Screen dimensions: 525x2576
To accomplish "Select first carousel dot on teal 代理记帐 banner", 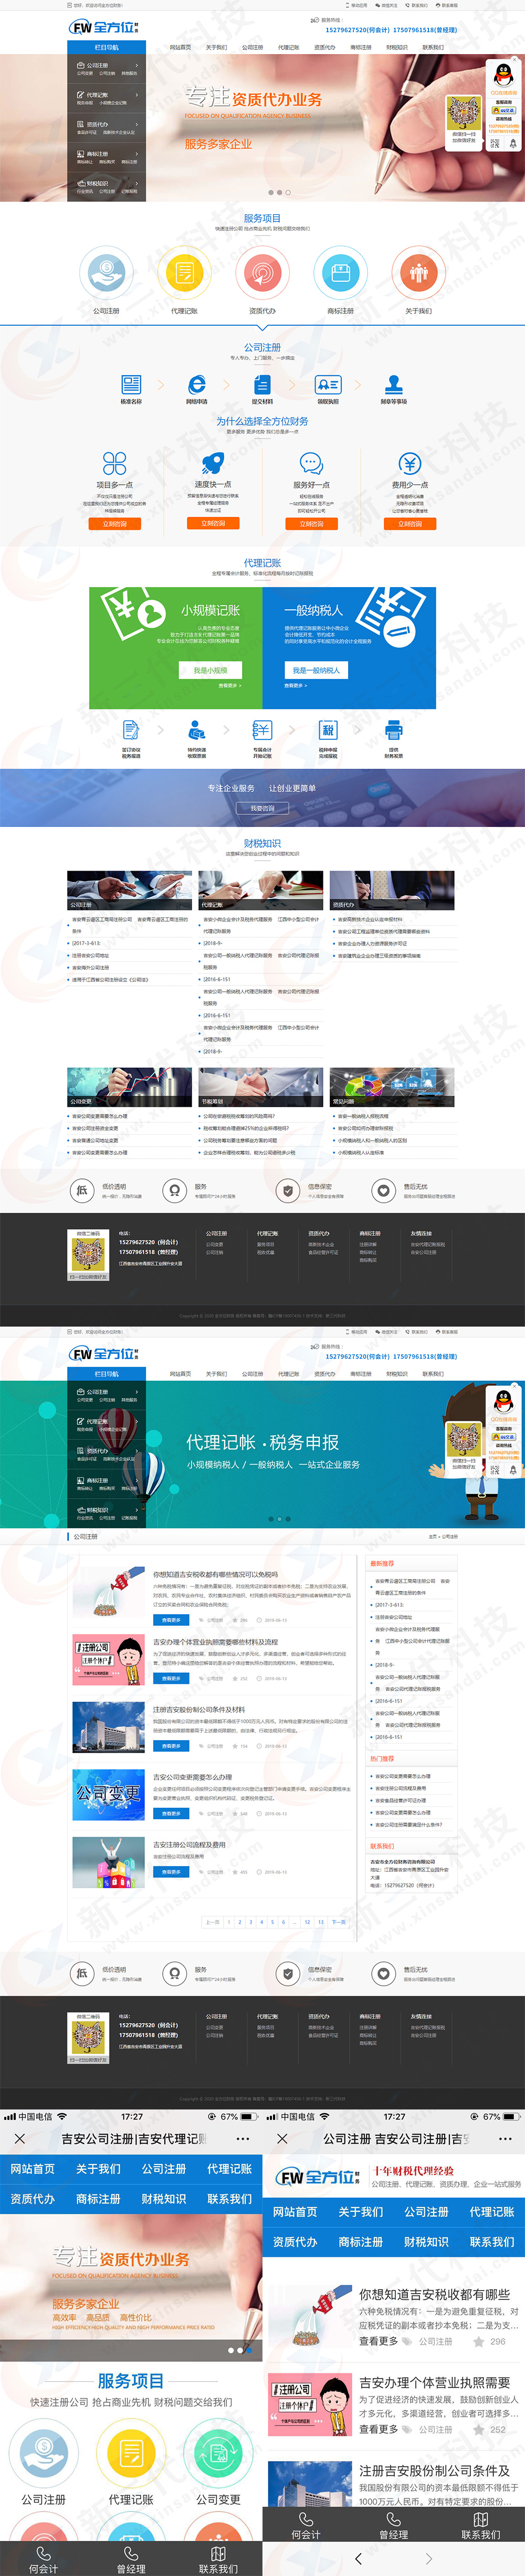I will click(270, 1518).
